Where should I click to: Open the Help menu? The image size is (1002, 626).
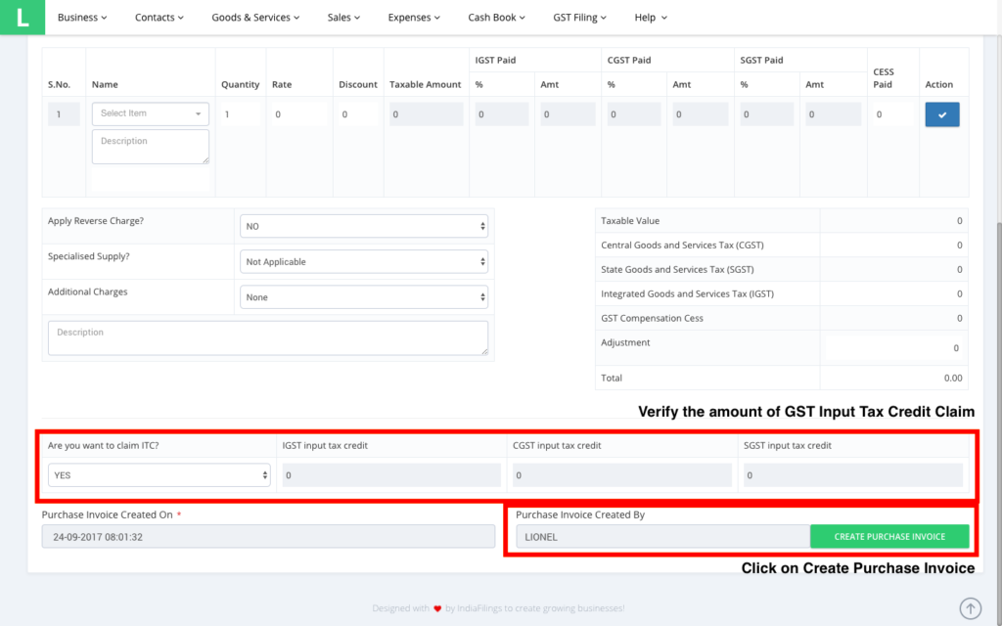tap(649, 17)
